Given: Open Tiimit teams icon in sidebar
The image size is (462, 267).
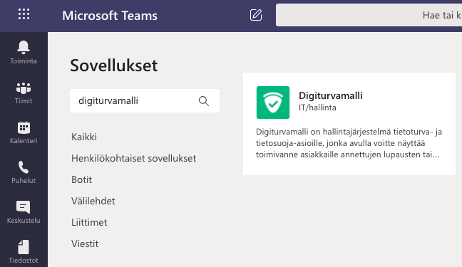Looking at the screenshot, I should pyautogui.click(x=24, y=88).
